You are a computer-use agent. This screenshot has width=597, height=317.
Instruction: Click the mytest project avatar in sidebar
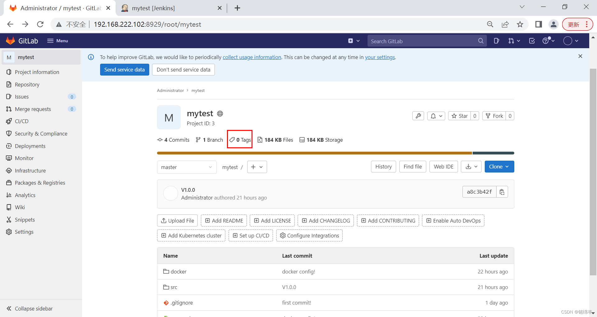(9, 57)
